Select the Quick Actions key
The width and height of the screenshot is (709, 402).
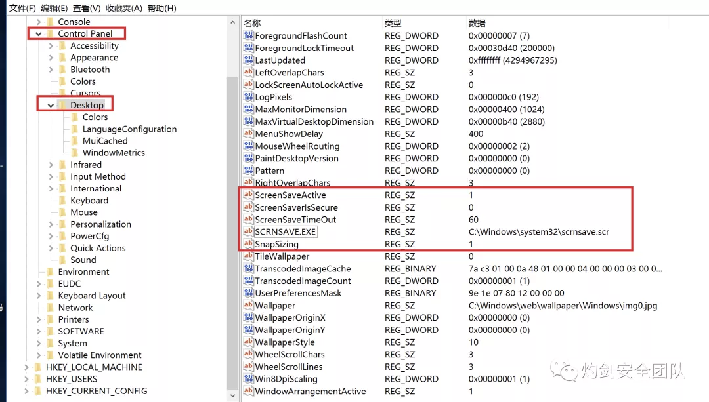point(98,248)
